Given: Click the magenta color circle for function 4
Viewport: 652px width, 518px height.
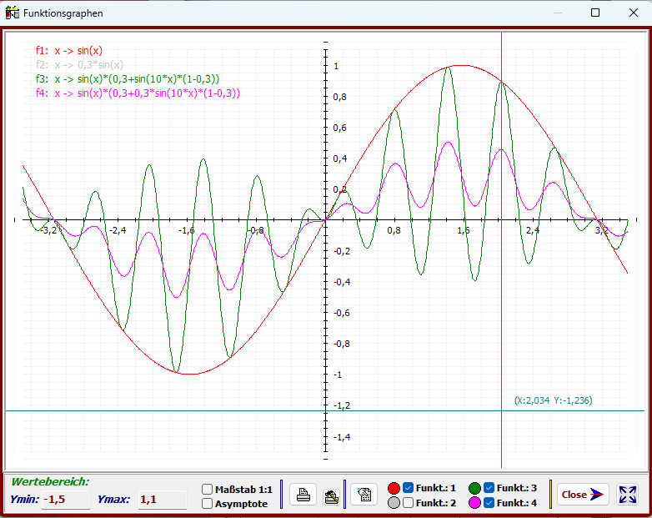Looking at the screenshot, I should [475, 503].
